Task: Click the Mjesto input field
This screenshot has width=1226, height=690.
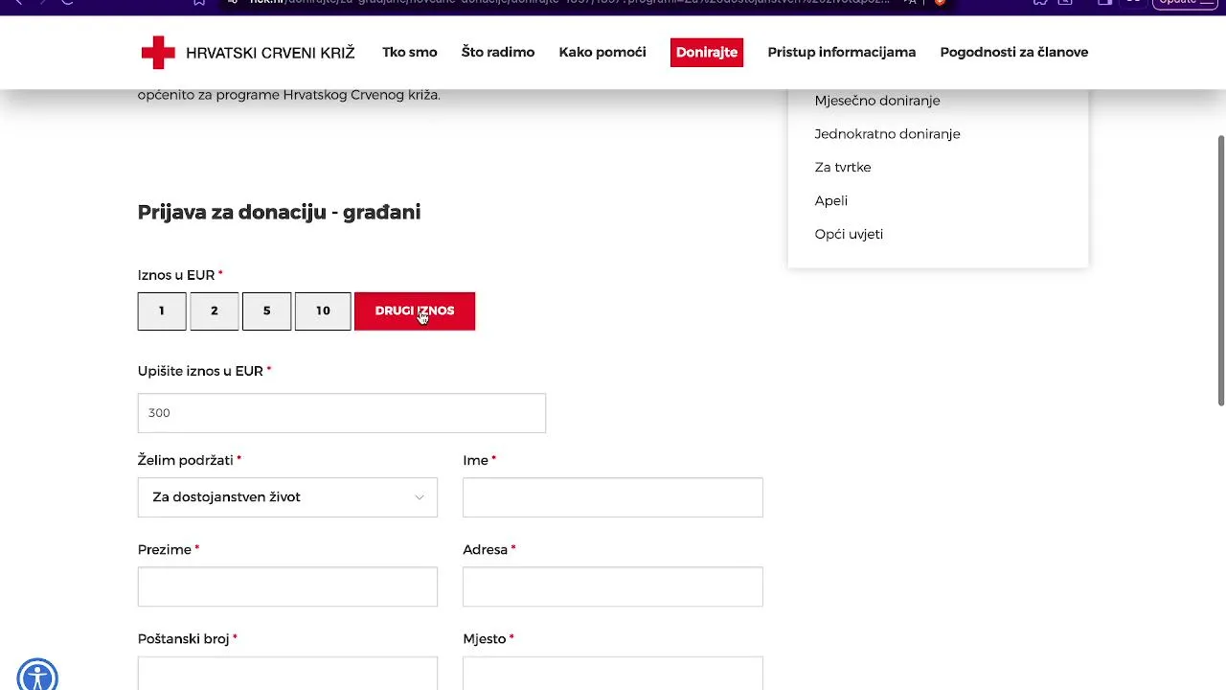Action: (x=613, y=674)
